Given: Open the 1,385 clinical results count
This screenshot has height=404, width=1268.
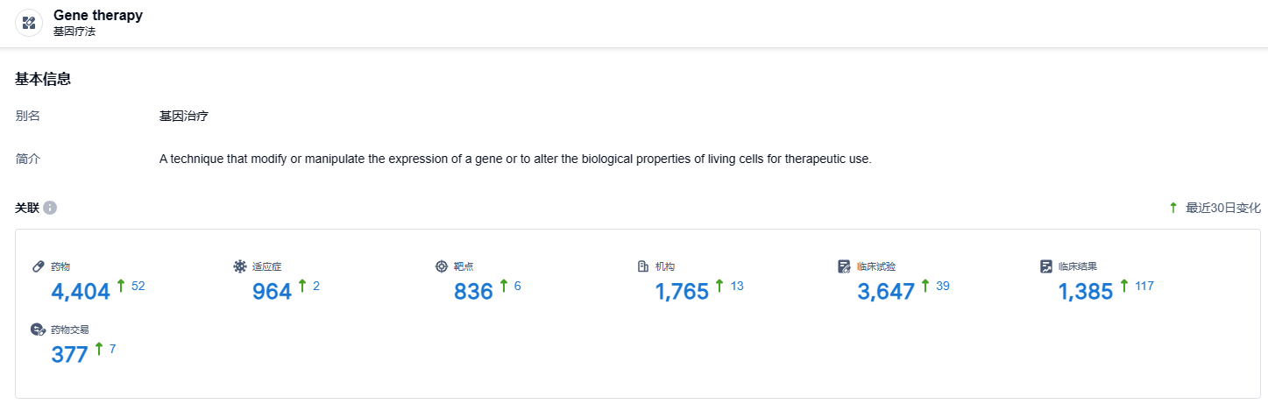Looking at the screenshot, I should point(1086,292).
